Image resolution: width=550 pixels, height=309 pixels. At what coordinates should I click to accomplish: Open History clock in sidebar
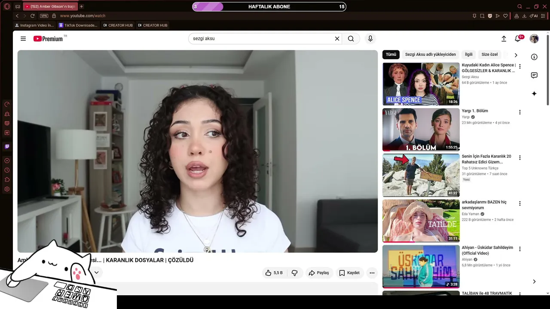pyautogui.click(x=7, y=170)
